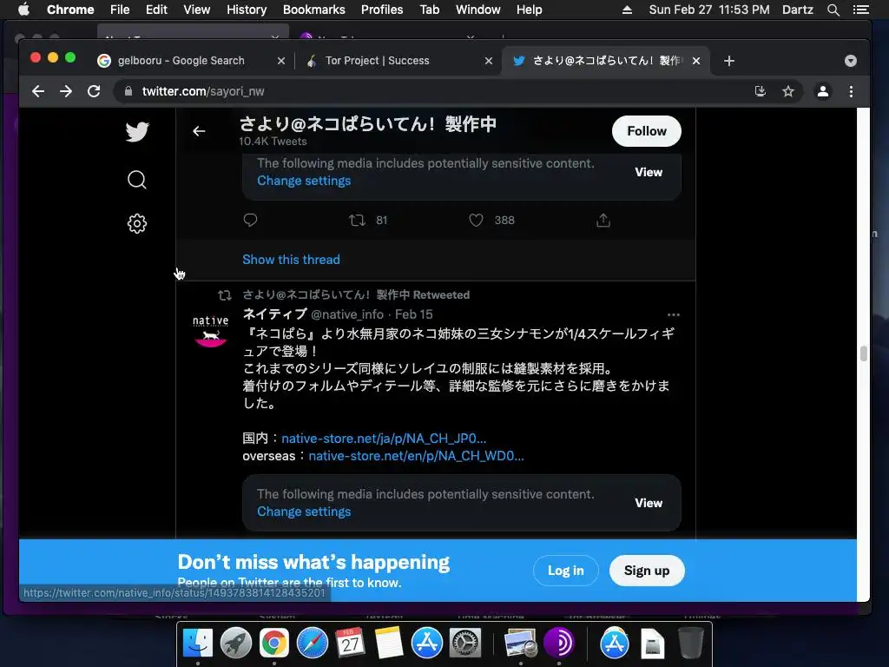The height and width of the screenshot is (667, 889).
Task: Click the install app icon in address bar
Action: pos(761,91)
